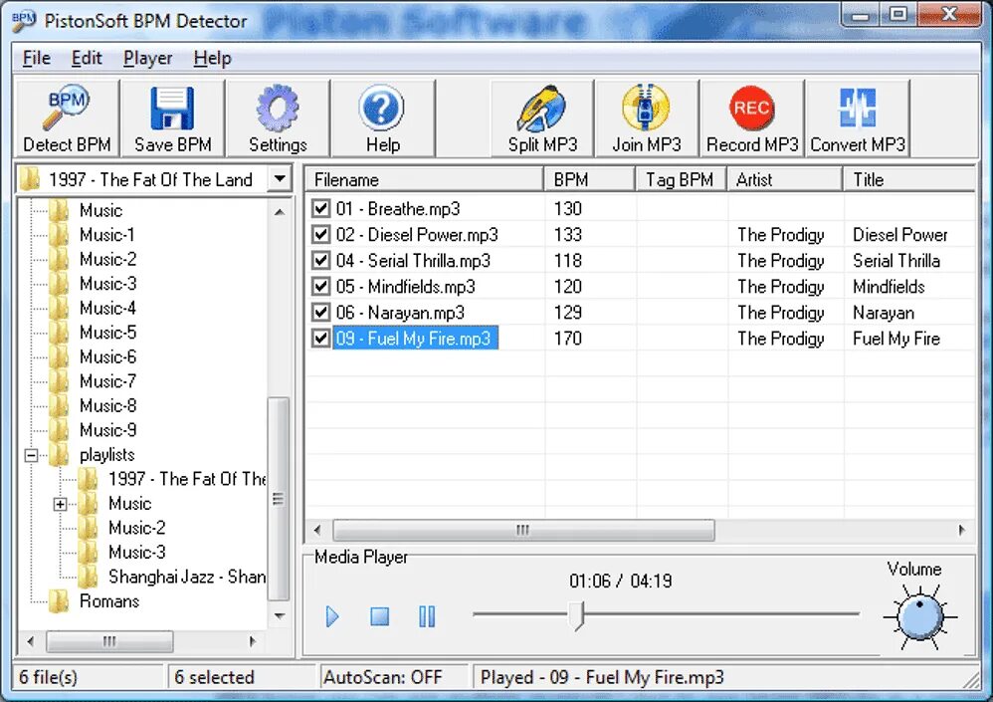Select the Music-5 folder in the tree
993x702 pixels.
coord(106,333)
